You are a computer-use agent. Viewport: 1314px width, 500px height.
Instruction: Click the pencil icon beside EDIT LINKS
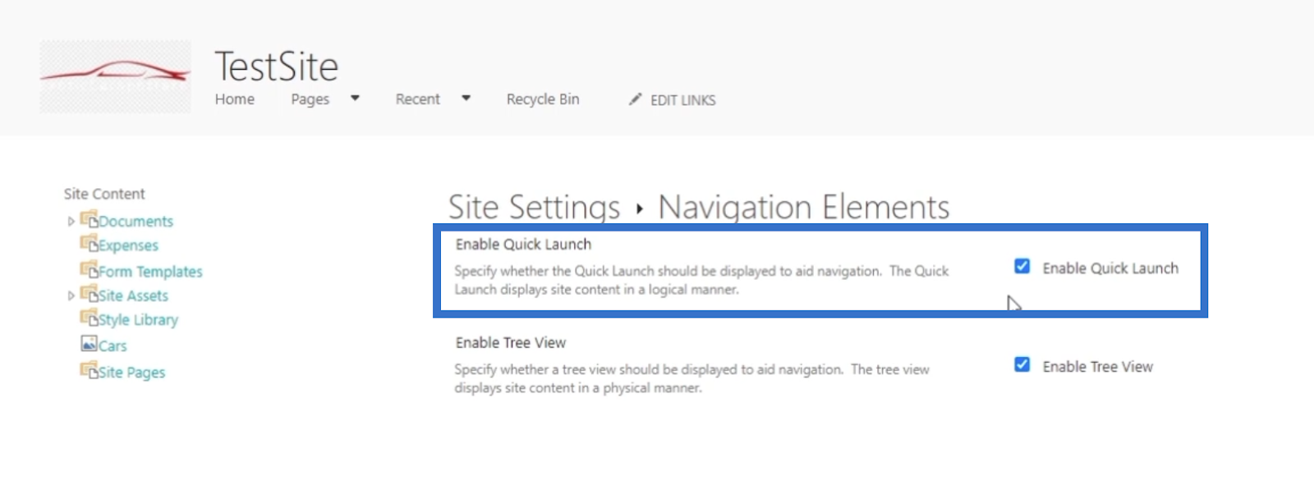pyautogui.click(x=635, y=99)
